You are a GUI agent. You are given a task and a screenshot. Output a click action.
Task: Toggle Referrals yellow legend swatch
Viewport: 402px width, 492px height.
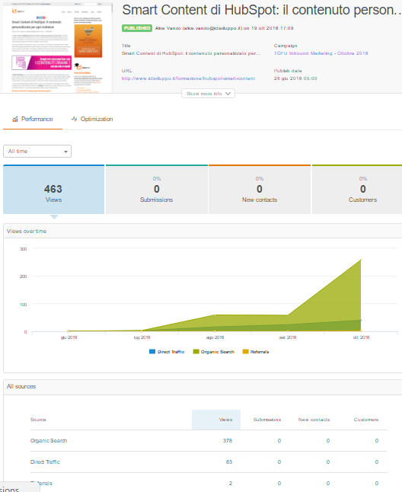(245, 352)
